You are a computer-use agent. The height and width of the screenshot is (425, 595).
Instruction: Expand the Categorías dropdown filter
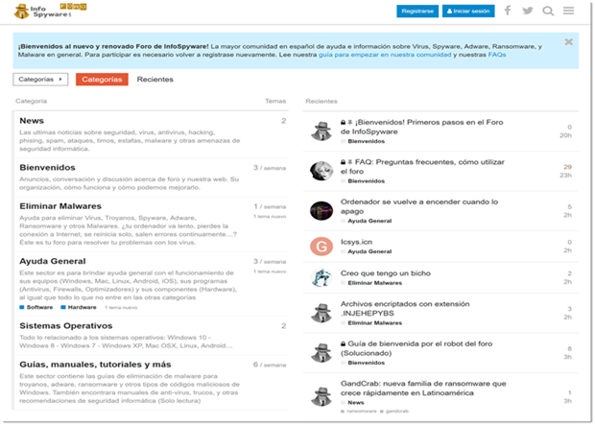(x=40, y=80)
